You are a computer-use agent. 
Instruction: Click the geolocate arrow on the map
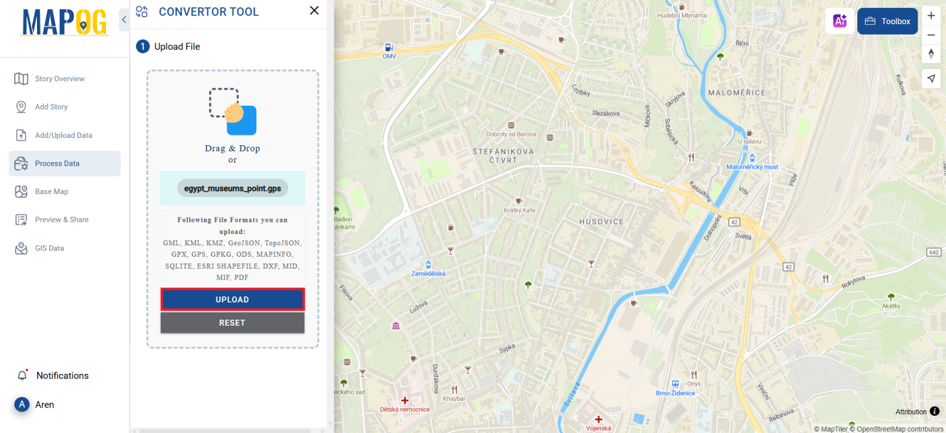pyautogui.click(x=931, y=78)
